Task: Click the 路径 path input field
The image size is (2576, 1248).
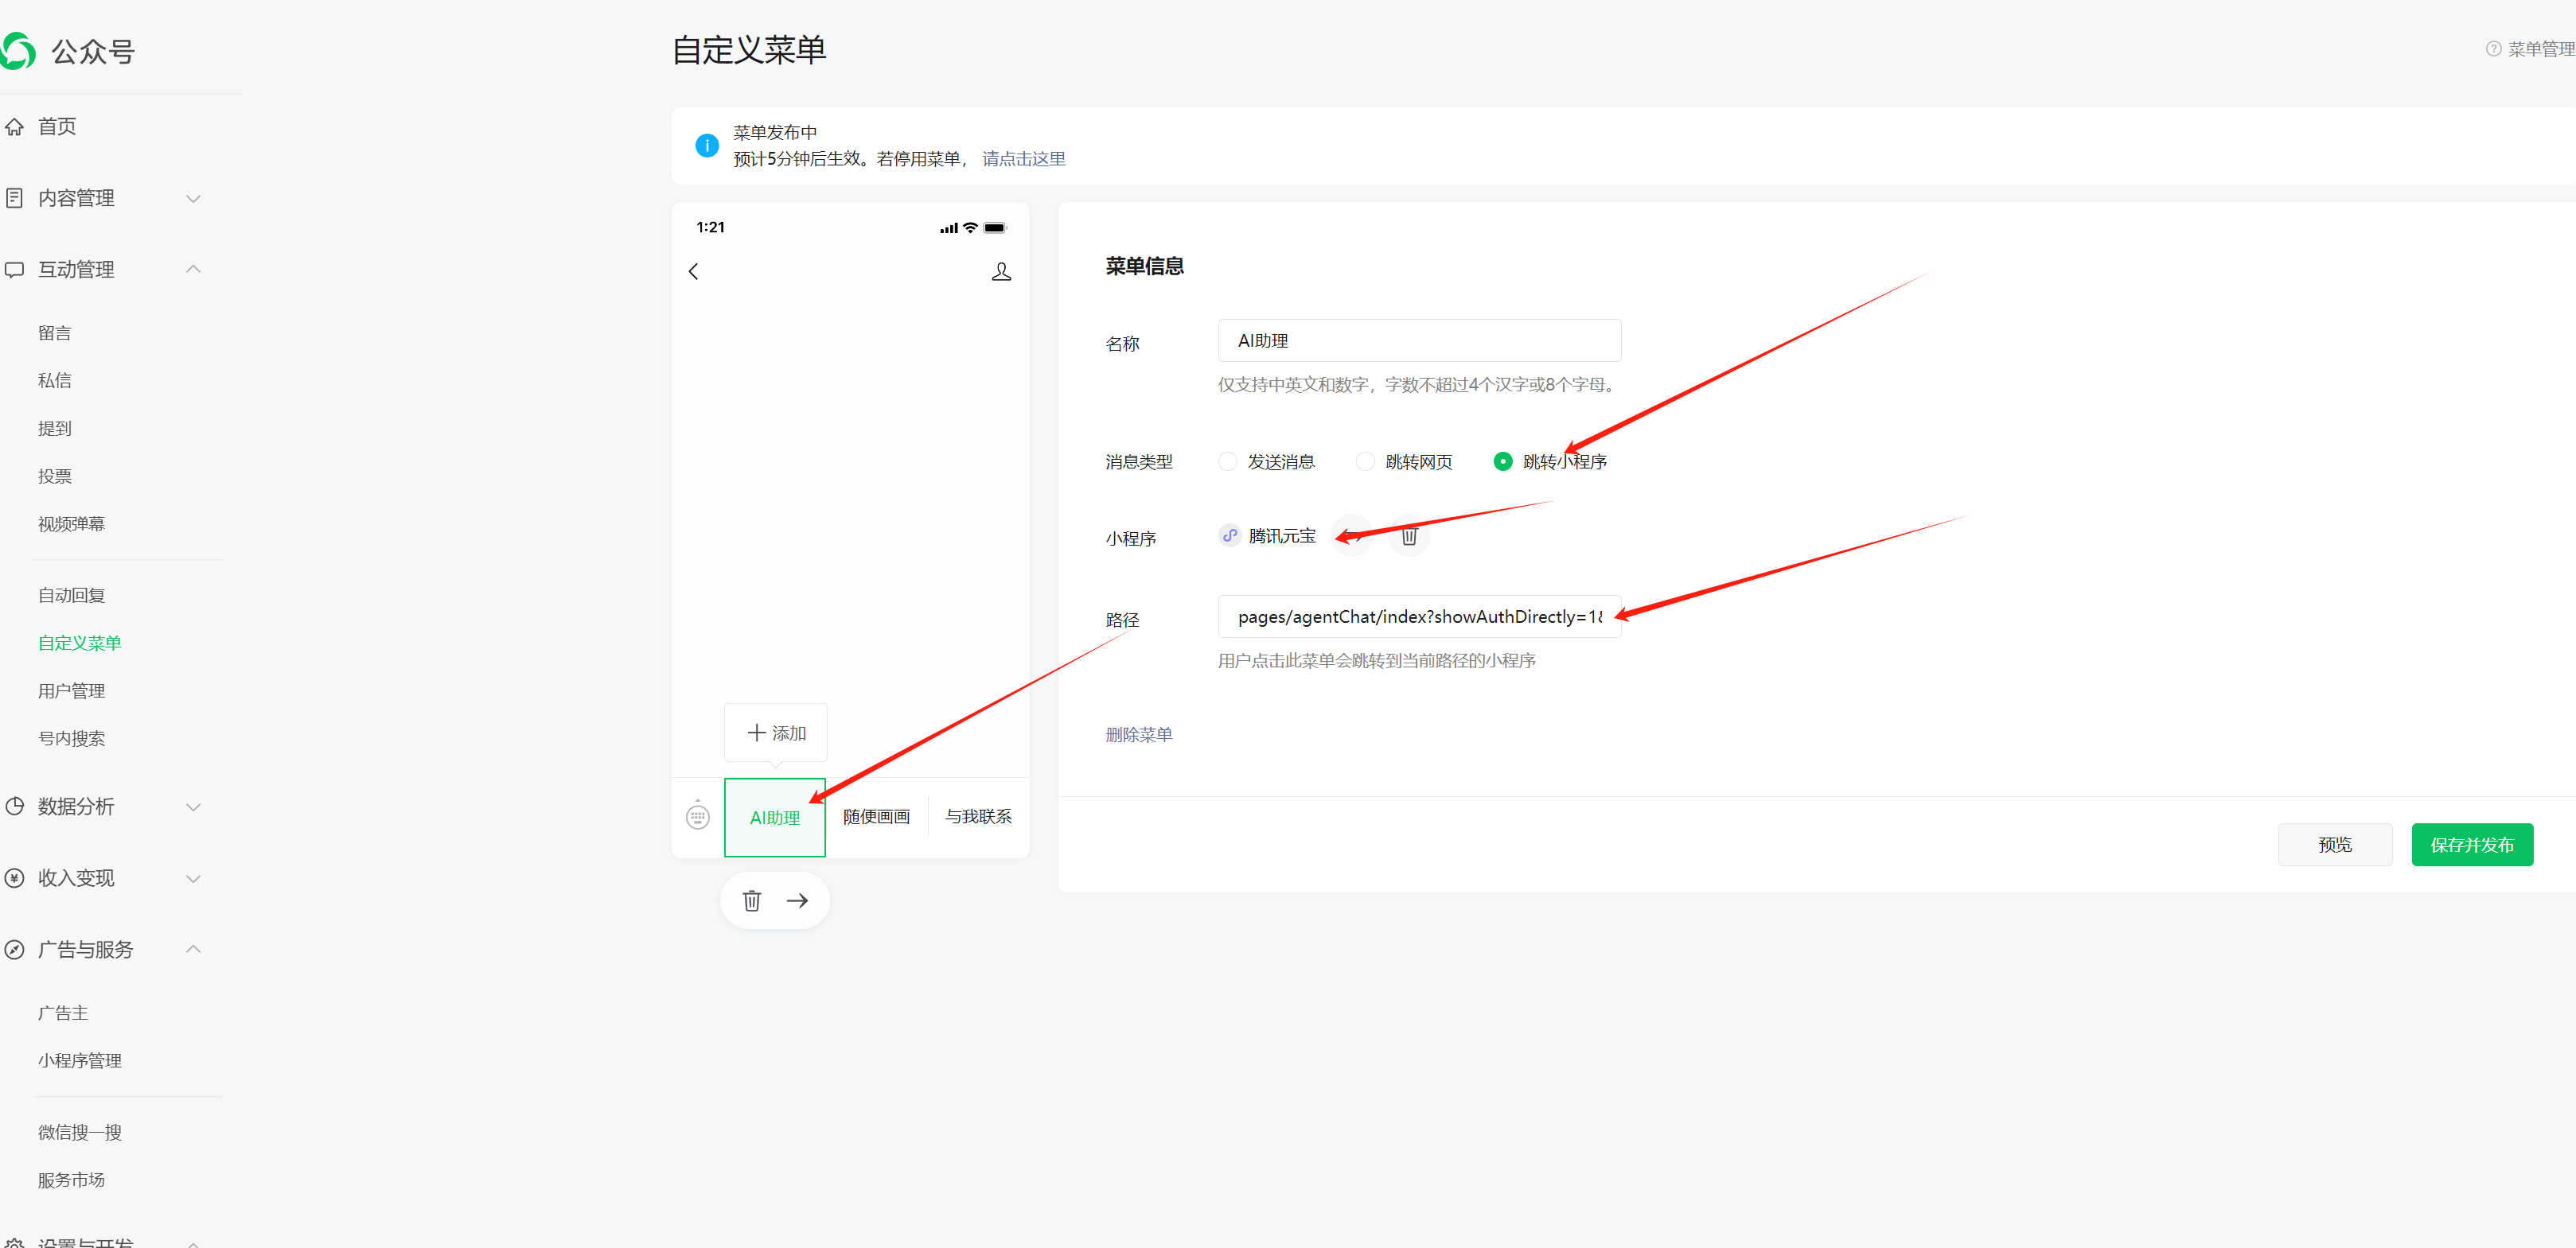Action: pyautogui.click(x=1418, y=616)
